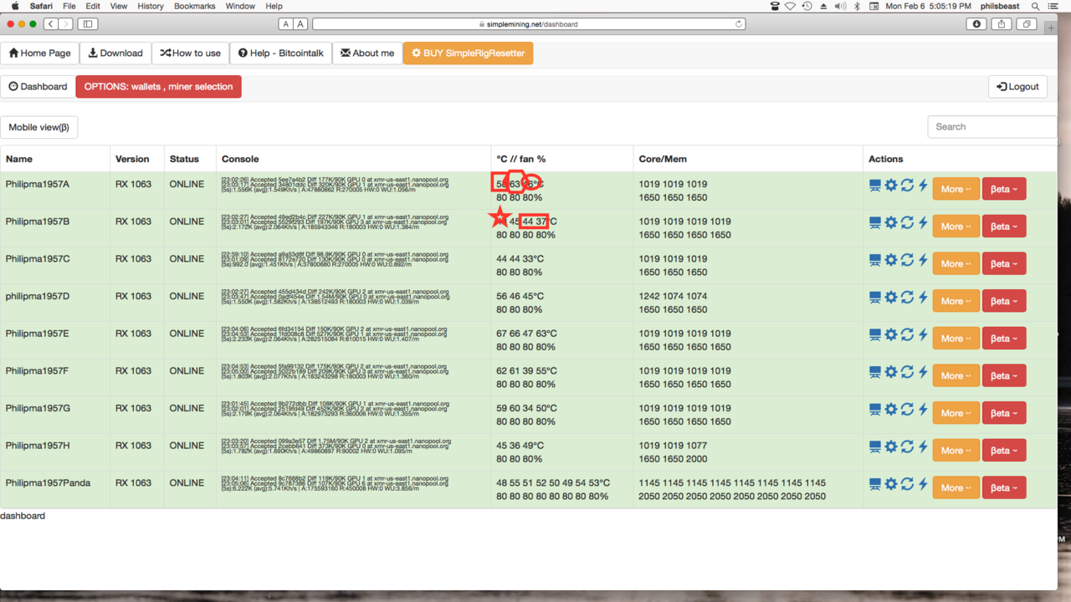Expand More dropdown for Philipma1957Panda
The image size is (1071, 602).
click(956, 487)
